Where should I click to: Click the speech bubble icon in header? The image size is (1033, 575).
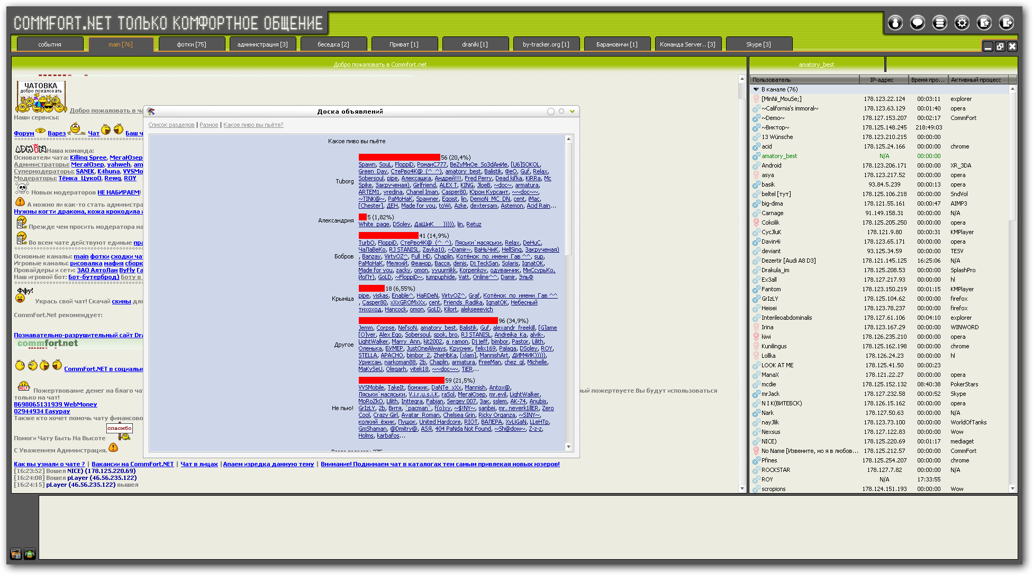coord(917,23)
